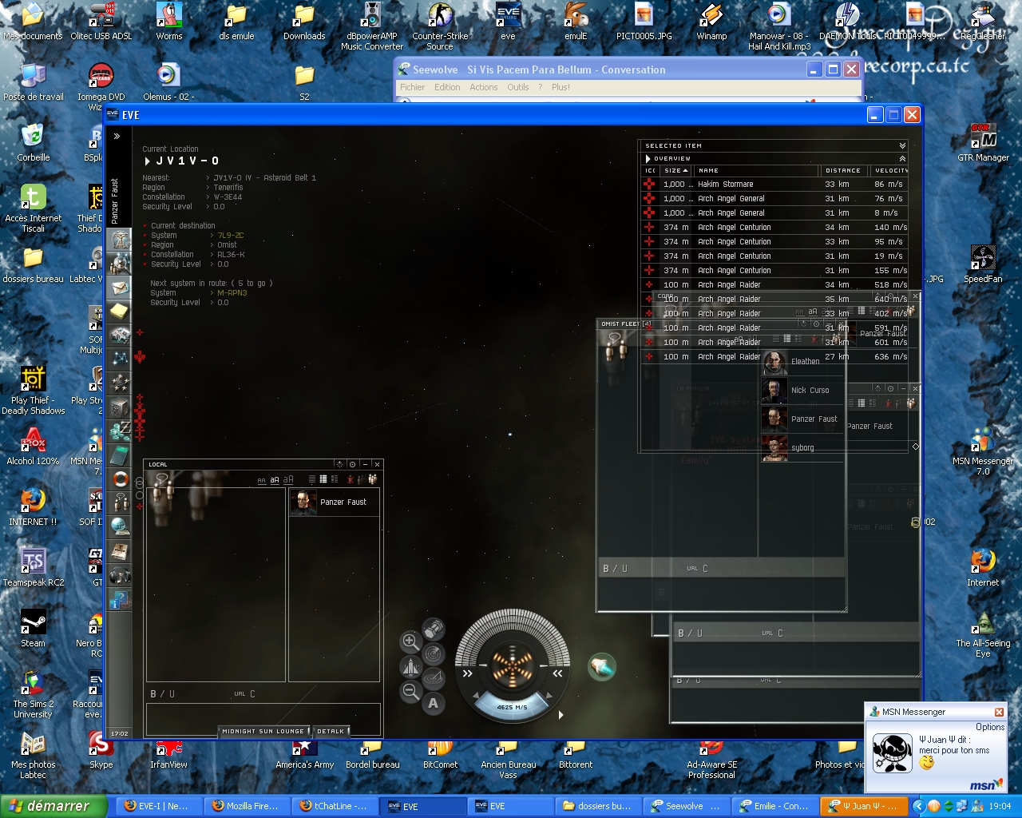Viewport: 1022px width, 818px height.
Task: Select the Arch Angel Centurion at 140 m/s
Action: (776, 228)
